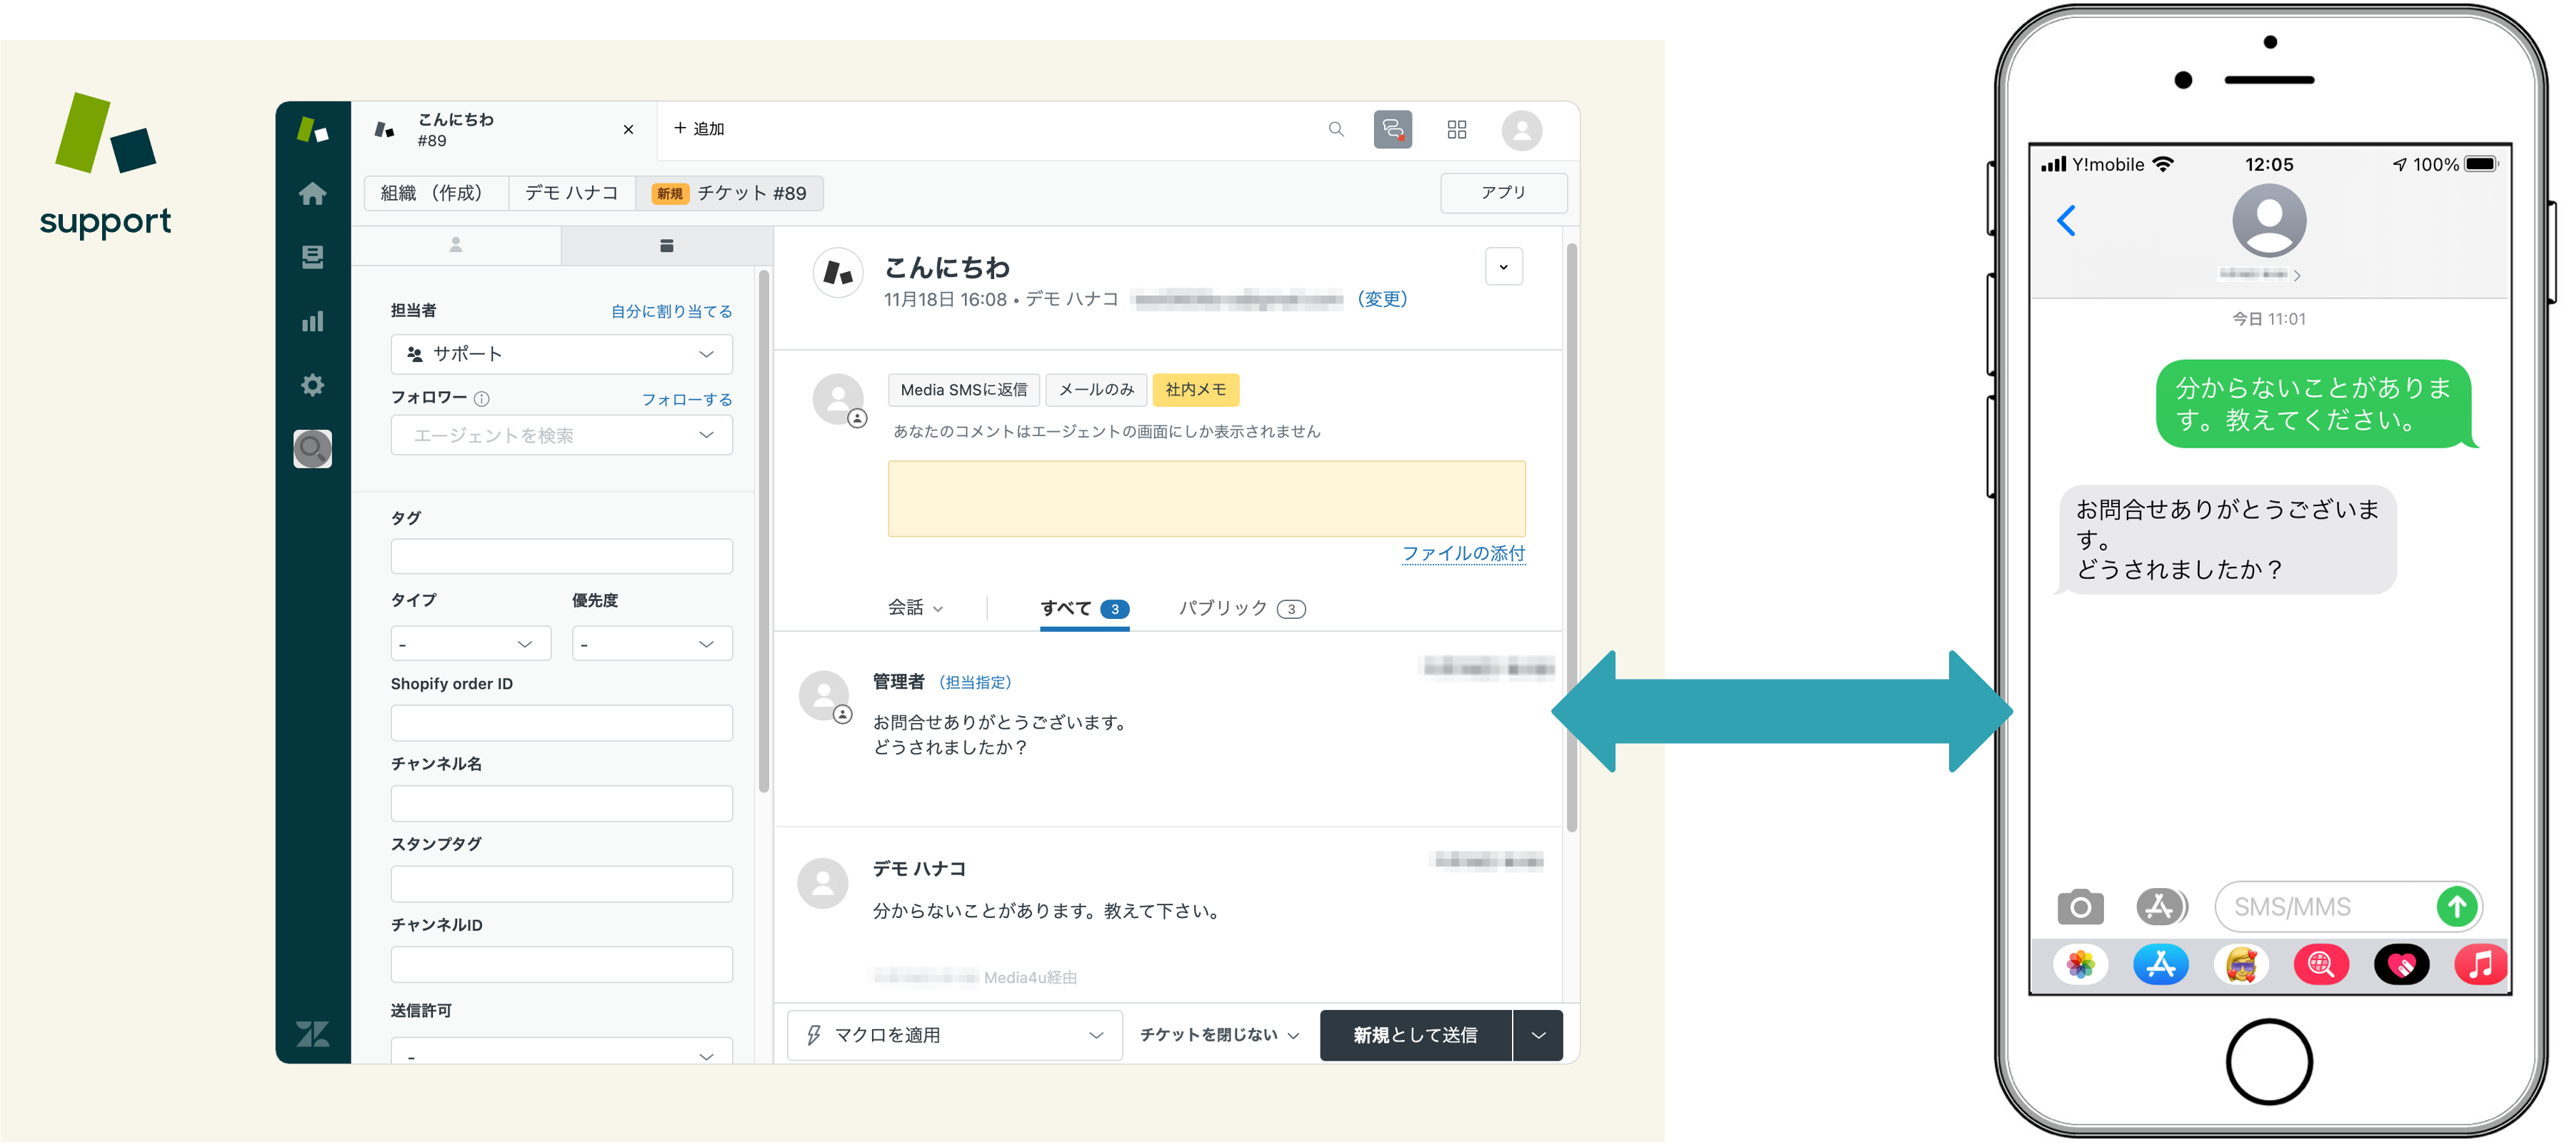
Task: Click the スタンプタグ input field
Action: click(561, 884)
